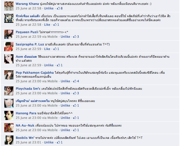
Task: Open Pop Pakhamon Gajabha's profile link
Action: click(x=35, y=73)
